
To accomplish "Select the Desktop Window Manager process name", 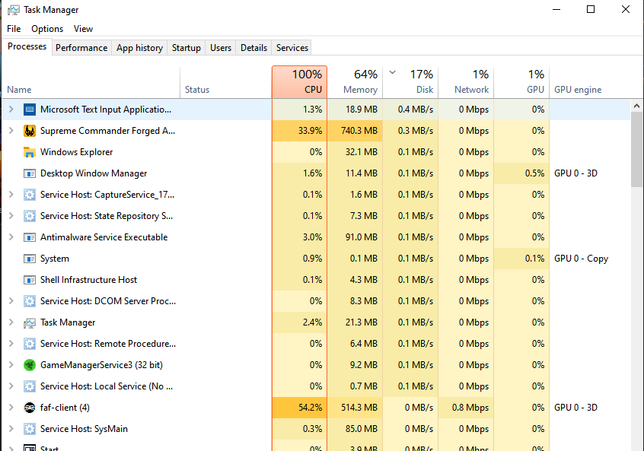I will (x=94, y=173).
